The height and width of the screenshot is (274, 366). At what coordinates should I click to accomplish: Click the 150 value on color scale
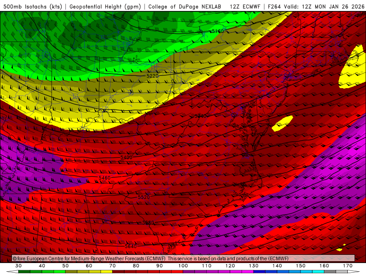click(301, 266)
